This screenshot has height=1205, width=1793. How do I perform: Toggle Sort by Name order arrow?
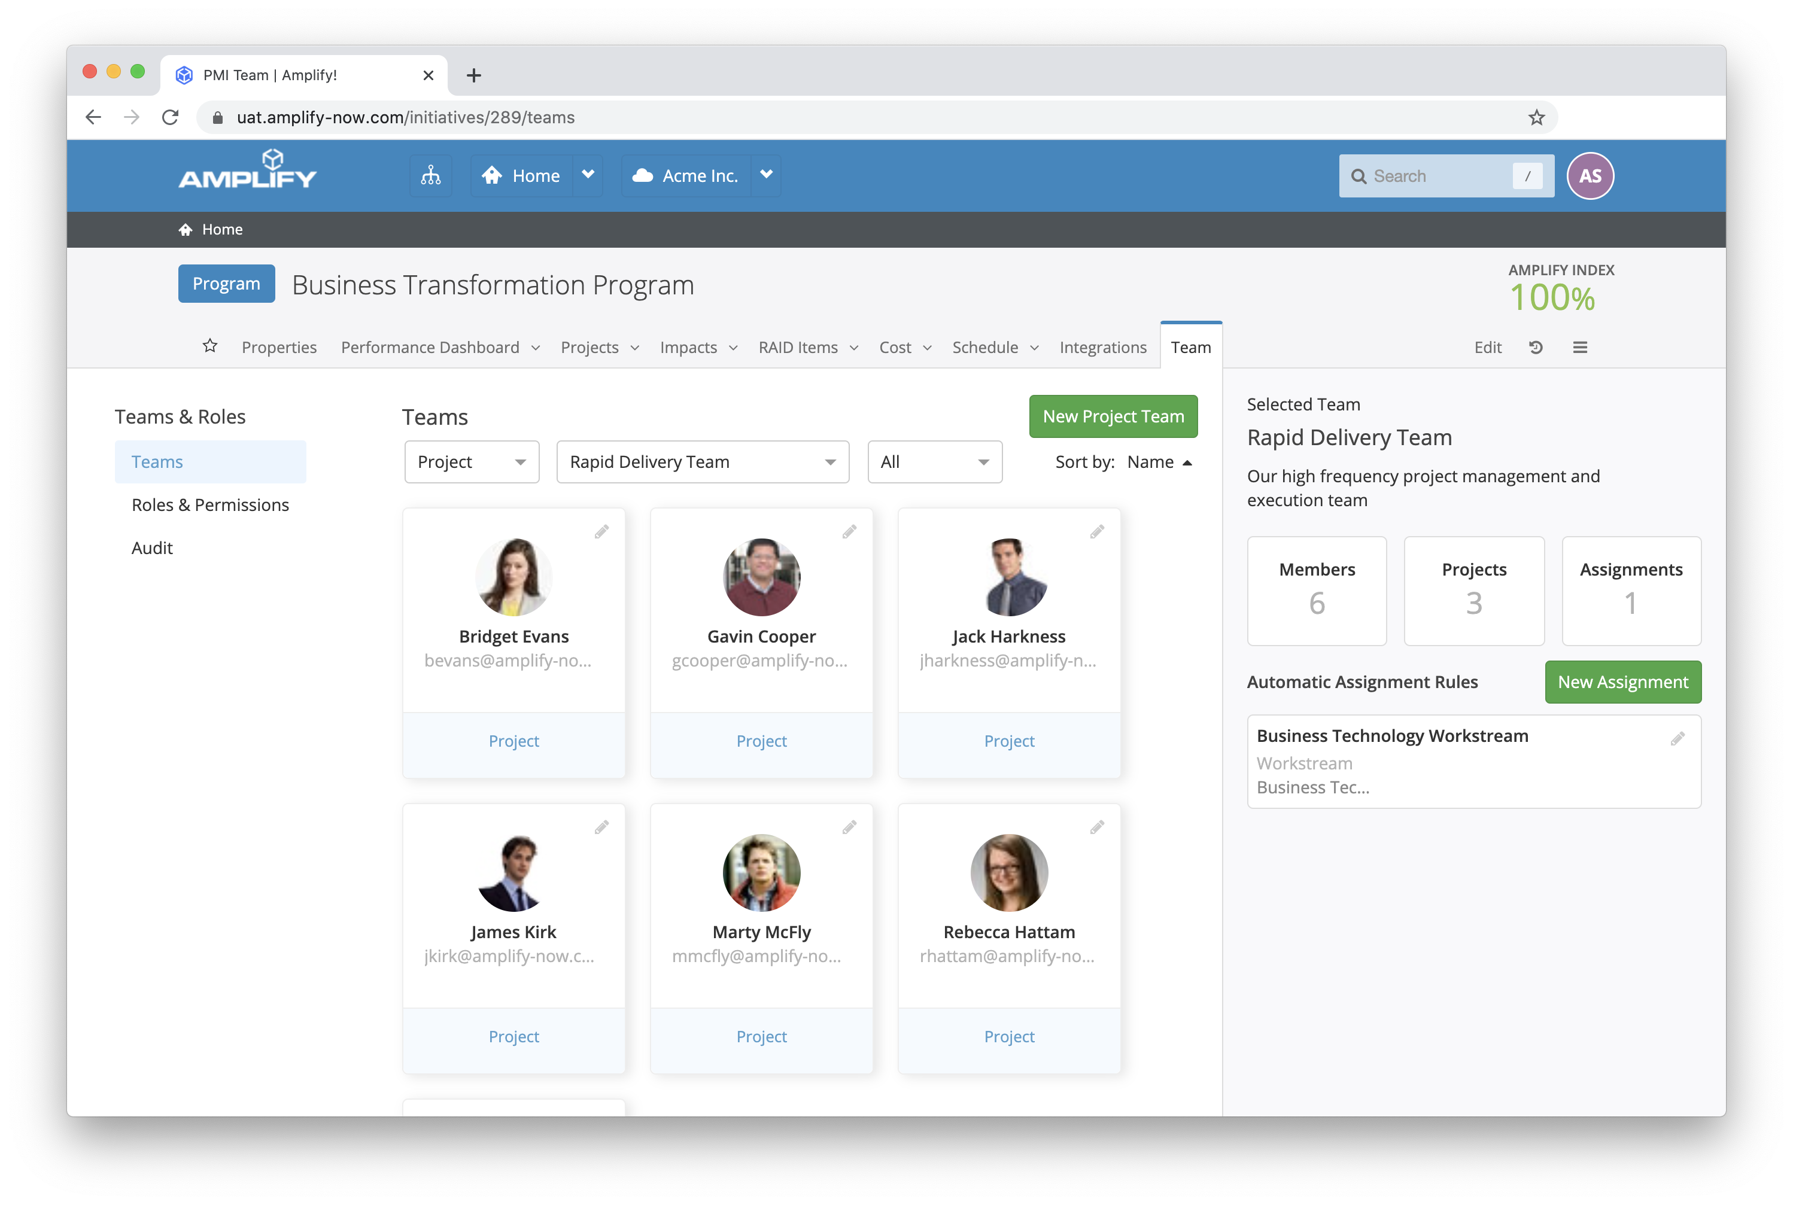1187,462
